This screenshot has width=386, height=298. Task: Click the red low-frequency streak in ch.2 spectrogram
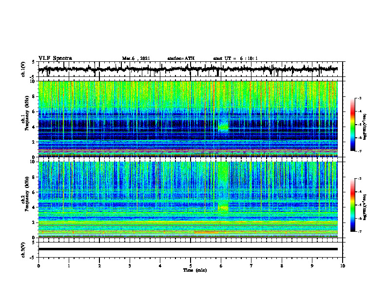[x=206, y=232]
